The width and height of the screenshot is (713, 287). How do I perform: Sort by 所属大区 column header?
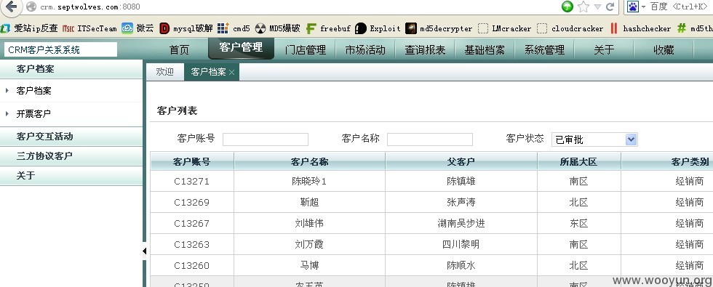point(579,161)
